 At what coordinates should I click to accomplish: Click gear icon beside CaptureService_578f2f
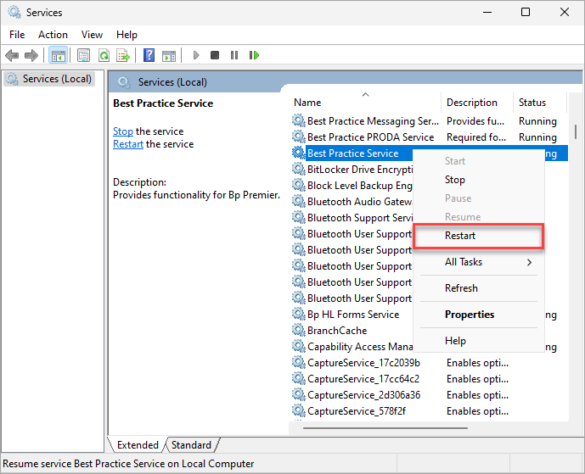point(299,410)
